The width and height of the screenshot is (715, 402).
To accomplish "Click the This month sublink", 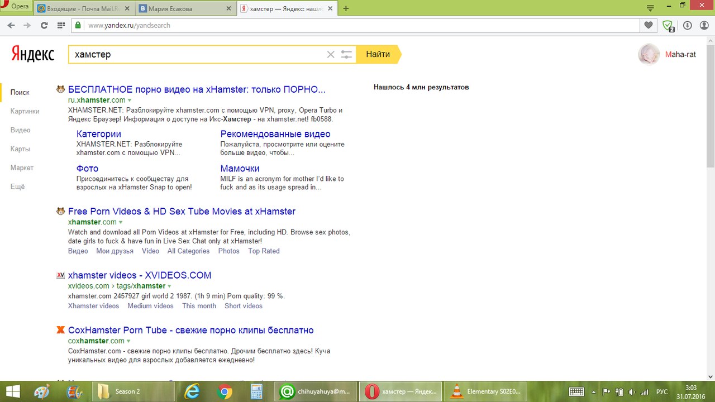I will point(199,306).
